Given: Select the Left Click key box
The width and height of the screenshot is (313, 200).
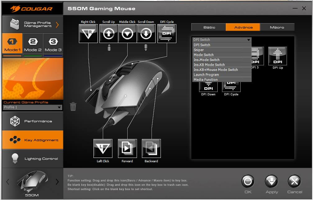Looking at the screenshot, I should pyautogui.click(x=103, y=149).
